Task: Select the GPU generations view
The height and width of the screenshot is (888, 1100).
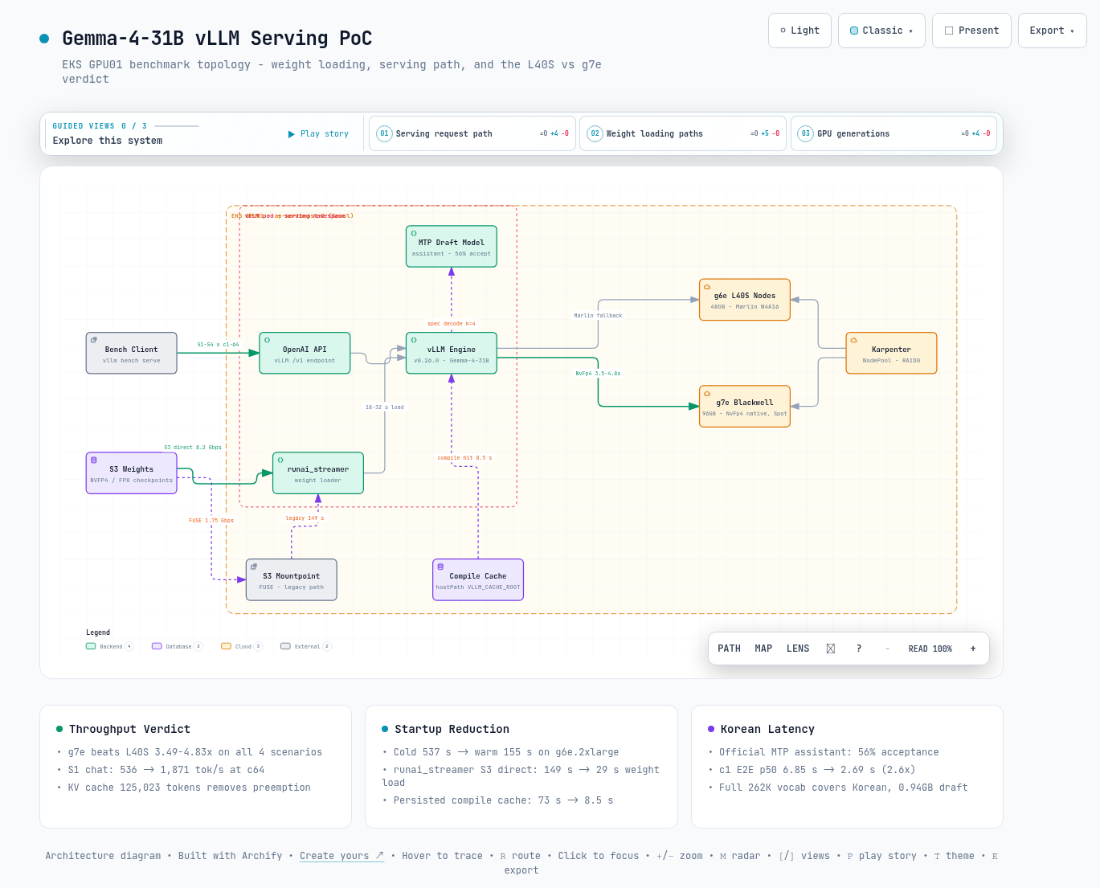Action: pyautogui.click(x=893, y=133)
